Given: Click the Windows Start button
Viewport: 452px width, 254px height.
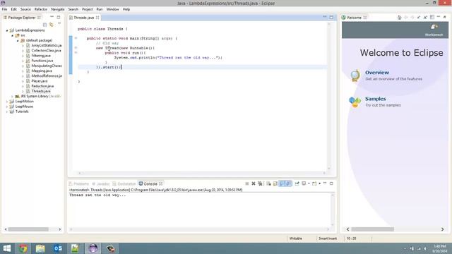Looking at the screenshot, I should pyautogui.click(x=6, y=248).
